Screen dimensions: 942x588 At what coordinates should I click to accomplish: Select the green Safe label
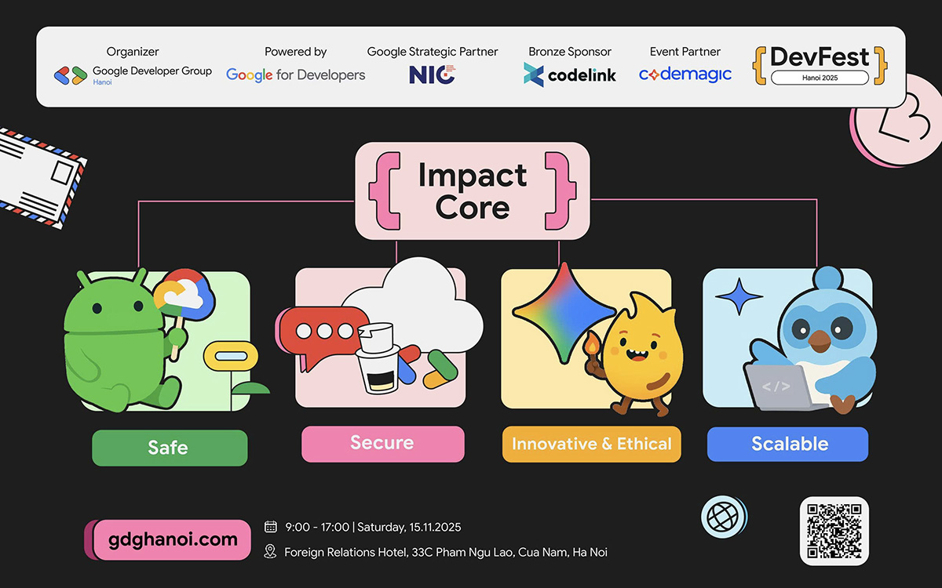pos(170,448)
